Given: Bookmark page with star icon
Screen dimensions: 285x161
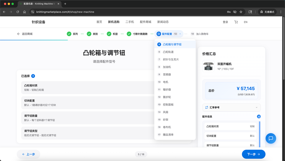Looking at the screenshot, I should (241, 12).
